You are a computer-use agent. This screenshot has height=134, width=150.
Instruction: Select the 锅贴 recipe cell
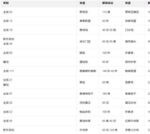(x=88, y=53)
